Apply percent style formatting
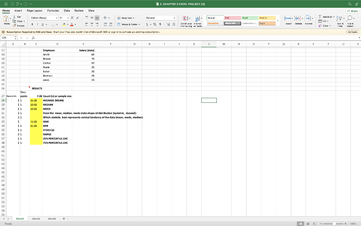Image resolution: width=361 pixels, height=226 pixels. point(154,24)
